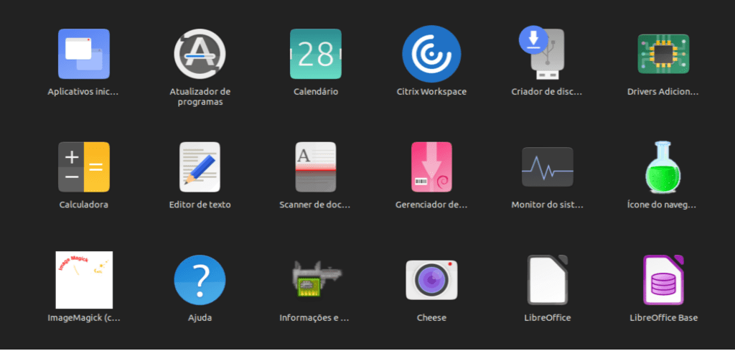This screenshot has width=735, height=351.
Task: Launch Scanner de documentos icon
Action: pos(316,167)
